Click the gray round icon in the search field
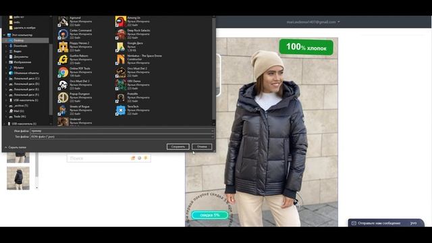 point(140,158)
